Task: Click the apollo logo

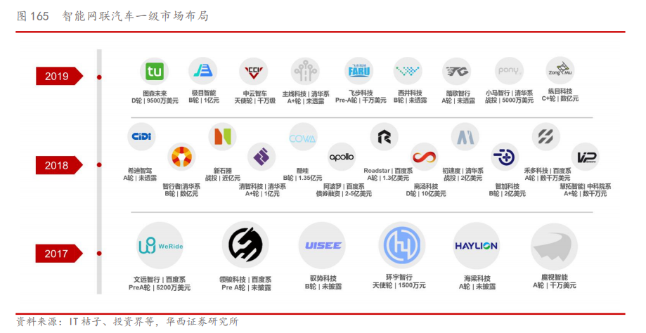Action: click(x=342, y=157)
